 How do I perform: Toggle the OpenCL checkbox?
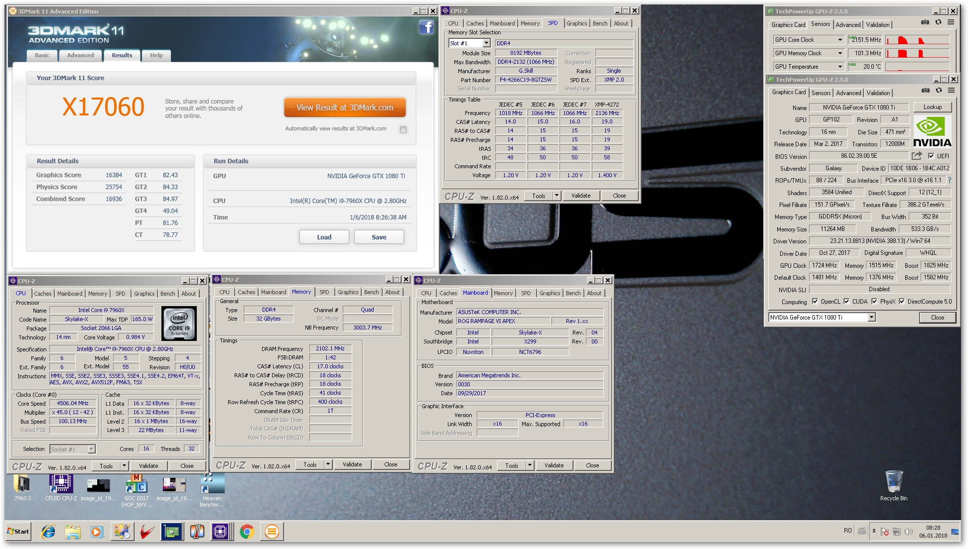815,301
